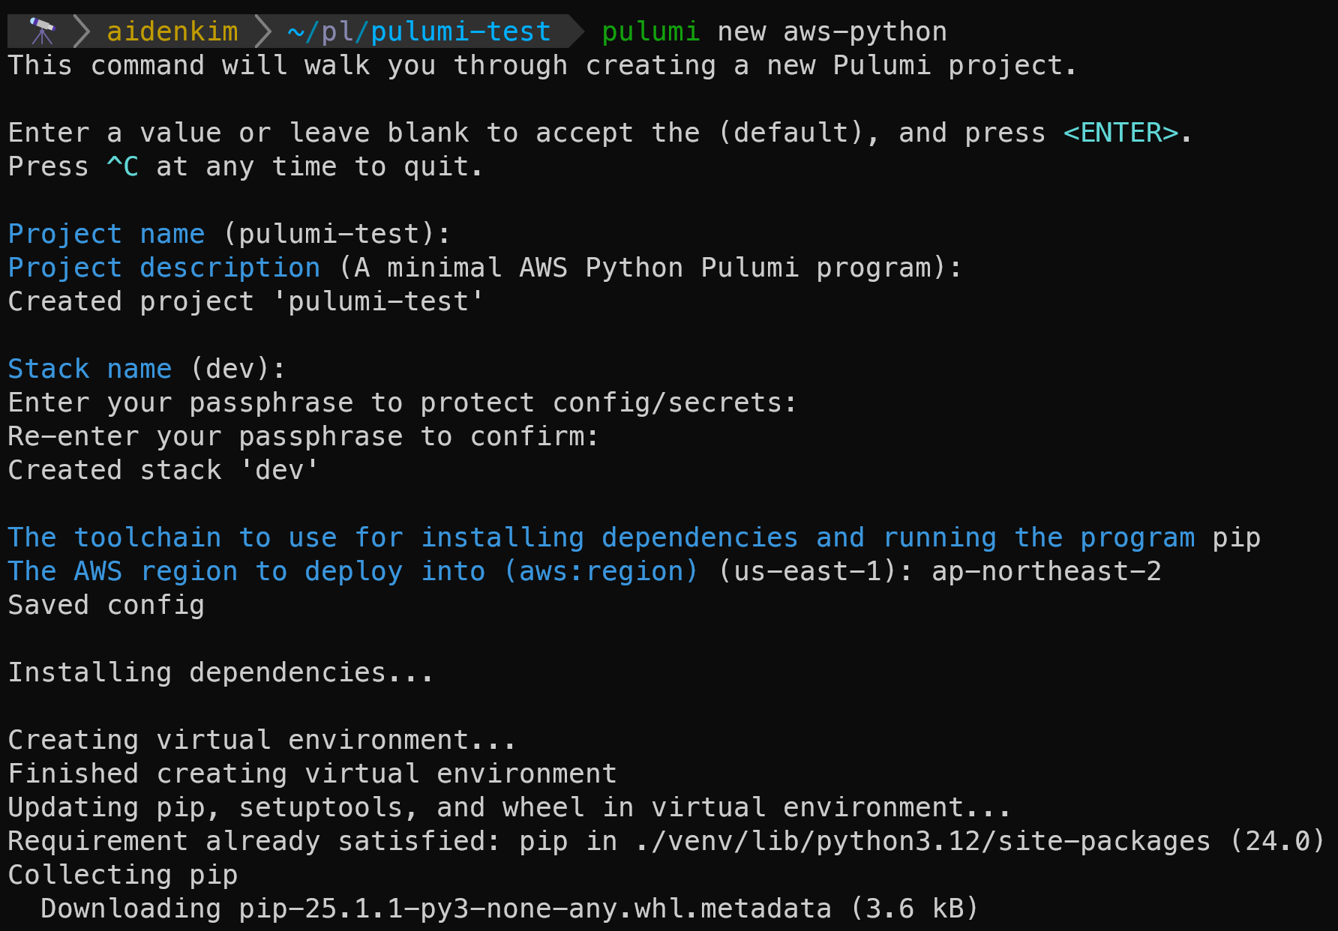Click the ^C highlighted shortcut text
This screenshot has width=1338, height=931.
pos(123,166)
